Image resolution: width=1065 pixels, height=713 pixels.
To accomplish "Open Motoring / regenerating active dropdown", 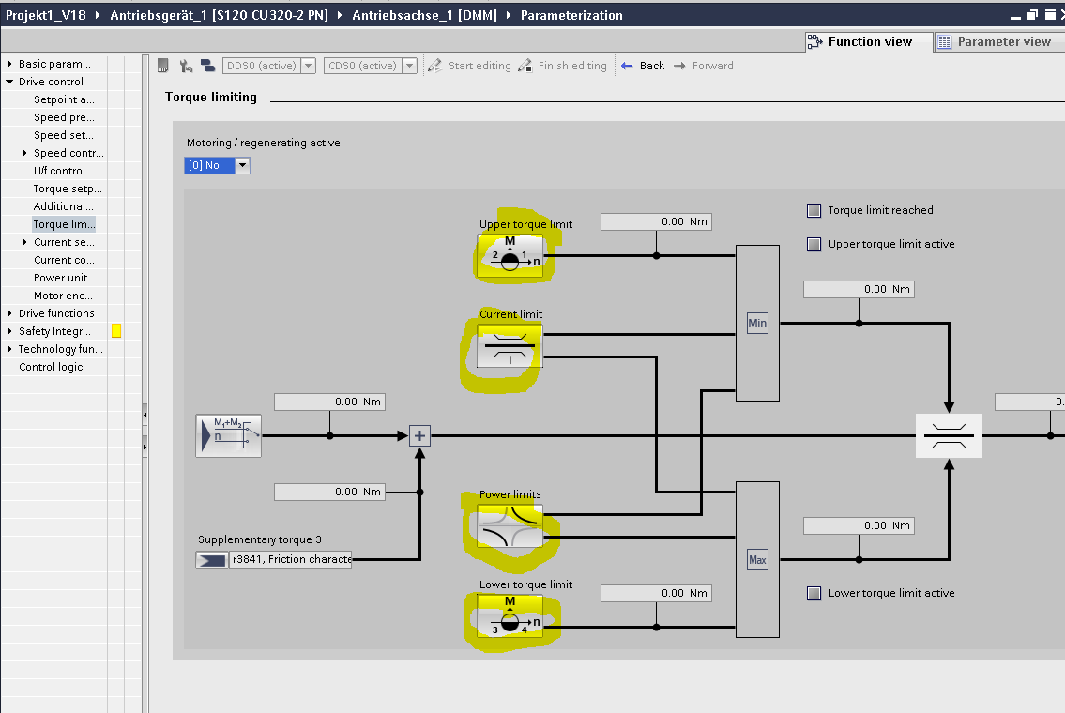I will tap(242, 165).
